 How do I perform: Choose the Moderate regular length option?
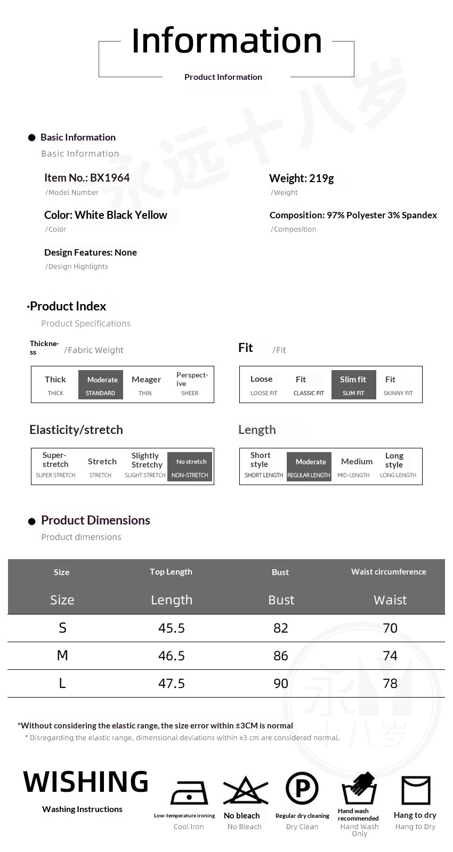(309, 466)
